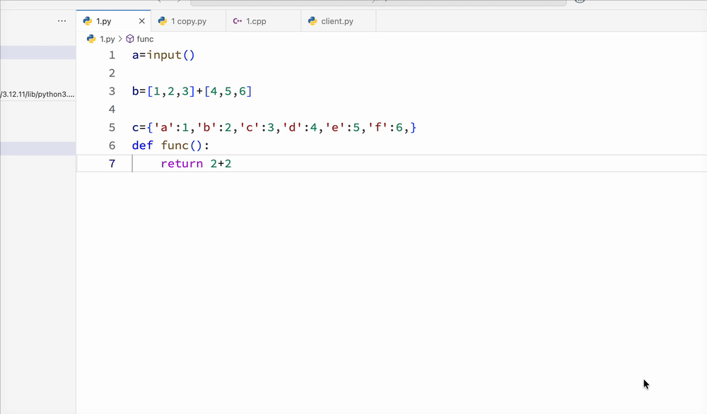Expand the breadcrumb chevron after 1.py

tap(120, 40)
